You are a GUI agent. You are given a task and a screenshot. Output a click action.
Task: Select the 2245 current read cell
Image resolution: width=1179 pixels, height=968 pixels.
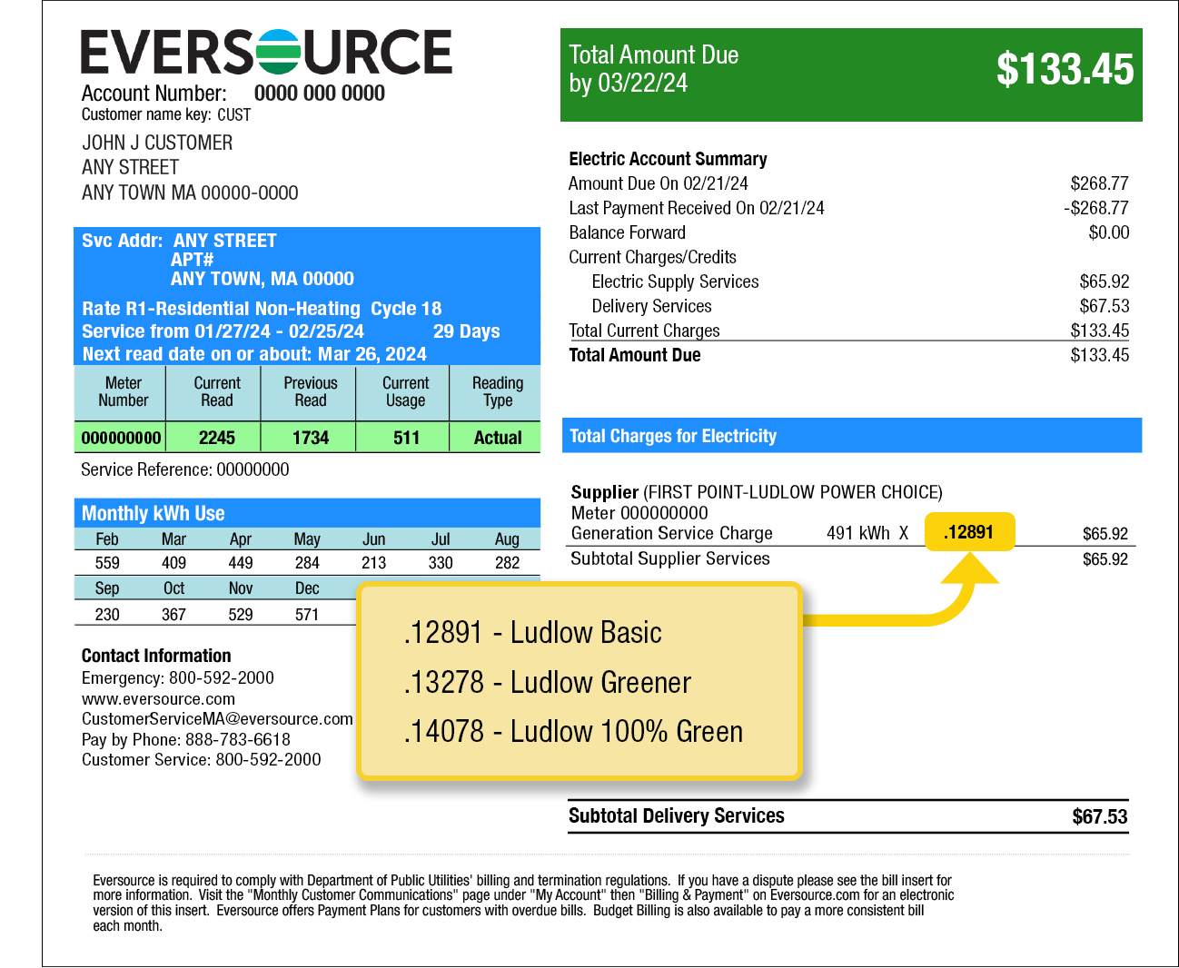tap(217, 438)
